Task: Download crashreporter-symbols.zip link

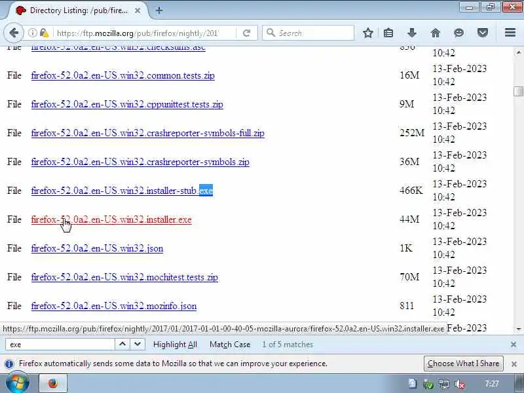Action: click(140, 162)
